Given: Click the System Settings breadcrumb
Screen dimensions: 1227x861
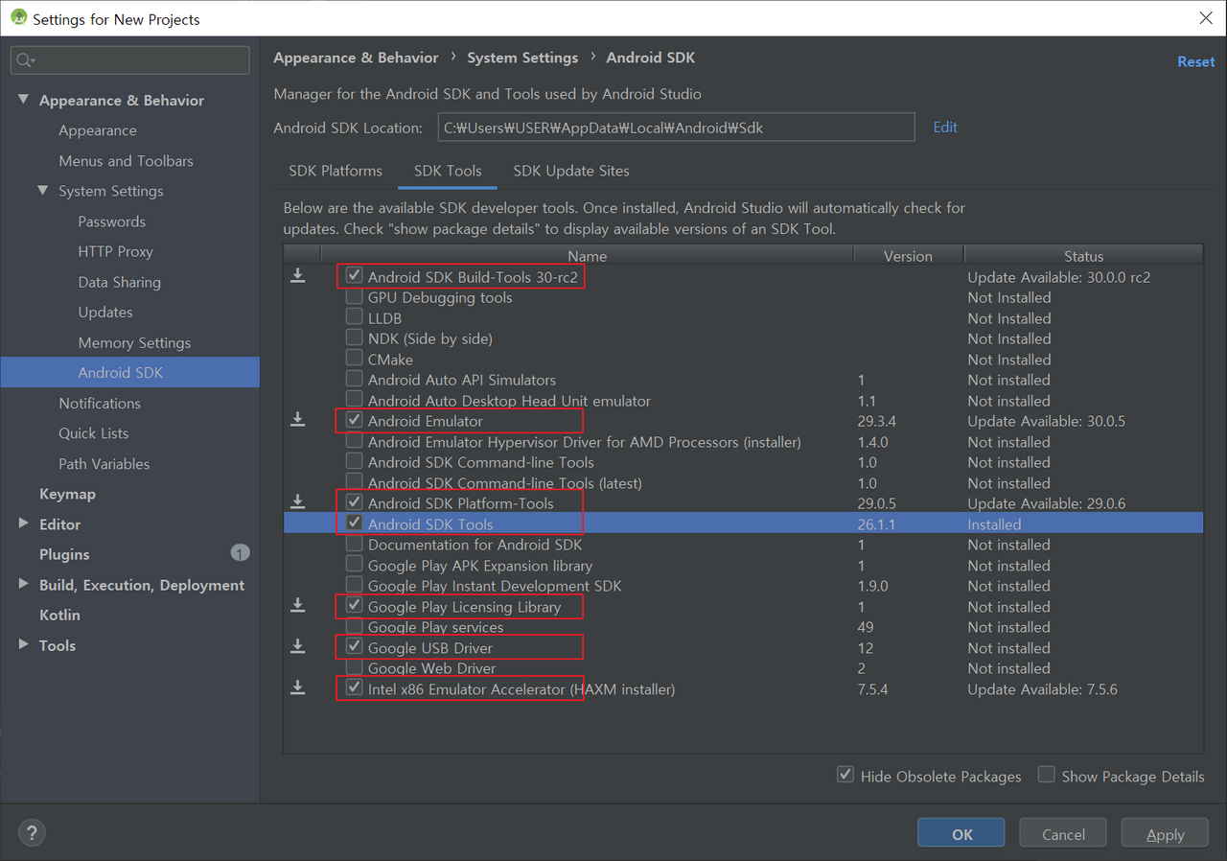Looking at the screenshot, I should coord(522,58).
